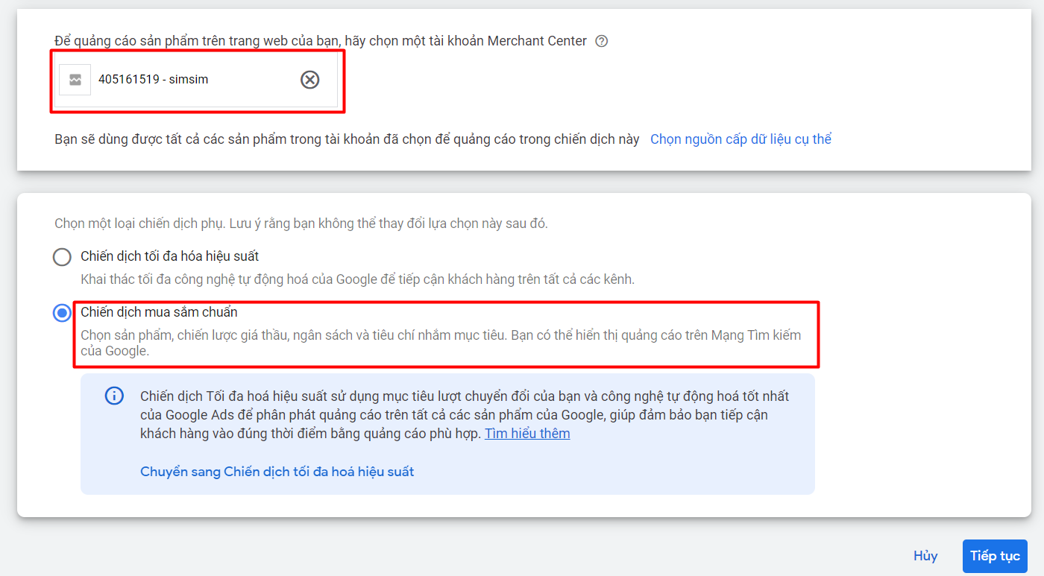Click the 'Chọn sản phẩm, chiến lược giá thầu' description
1044x576 pixels.
(441, 343)
